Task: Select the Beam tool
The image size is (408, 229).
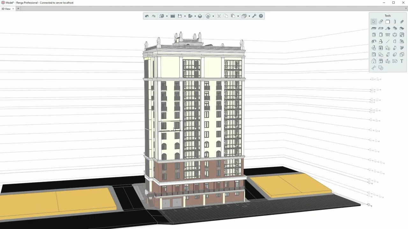Action: click(x=402, y=22)
